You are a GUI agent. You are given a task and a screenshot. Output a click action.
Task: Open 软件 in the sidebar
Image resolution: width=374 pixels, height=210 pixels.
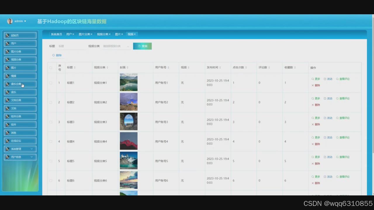pyautogui.click(x=20, y=125)
